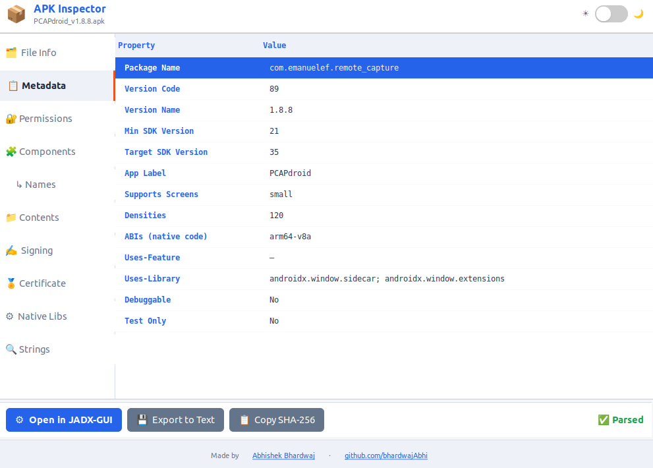
Task: Select the Uses-Feature row
Action: pyautogui.click(x=384, y=258)
